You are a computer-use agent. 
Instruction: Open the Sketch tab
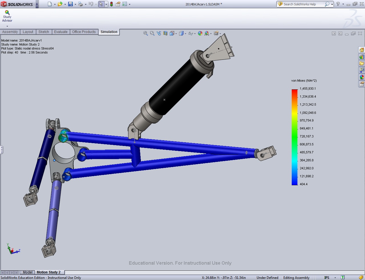tap(44, 32)
